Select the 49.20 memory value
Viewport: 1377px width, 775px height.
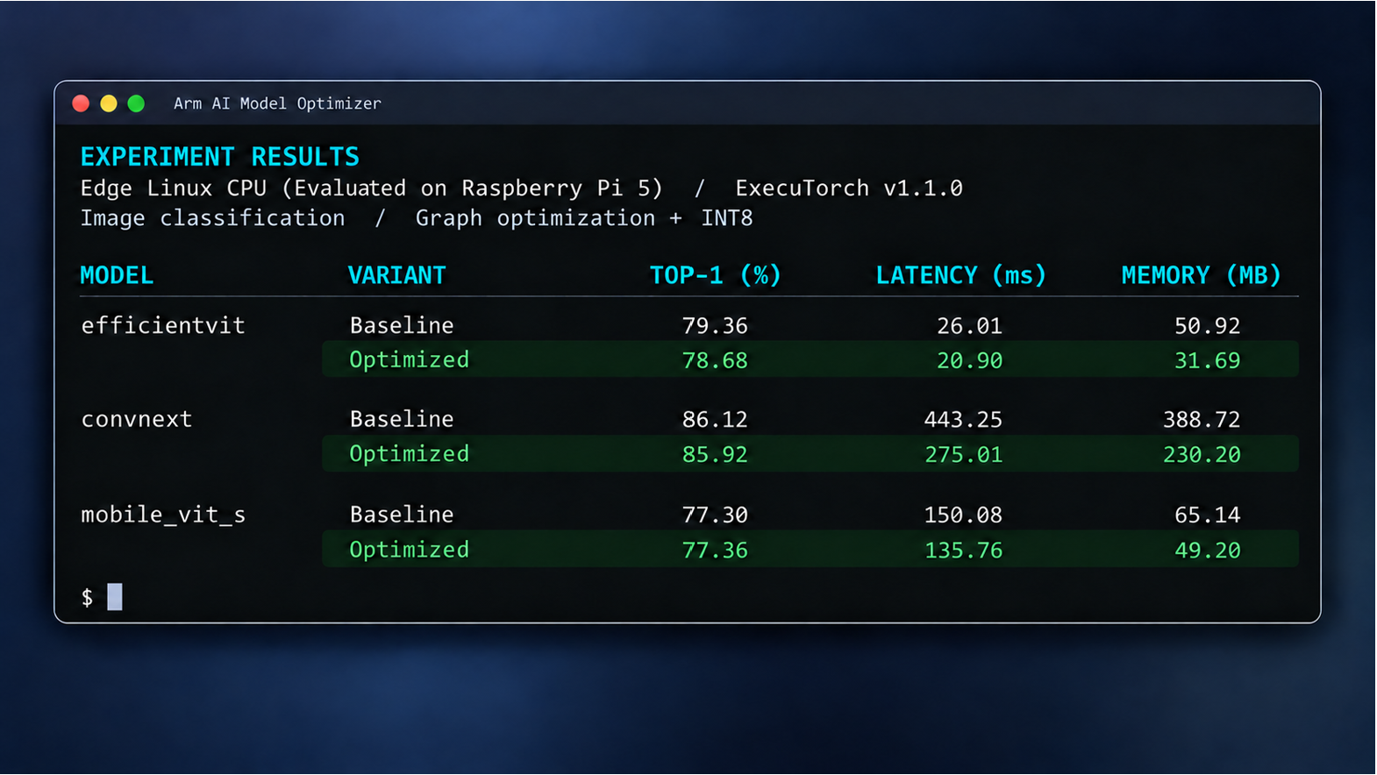click(x=1208, y=550)
